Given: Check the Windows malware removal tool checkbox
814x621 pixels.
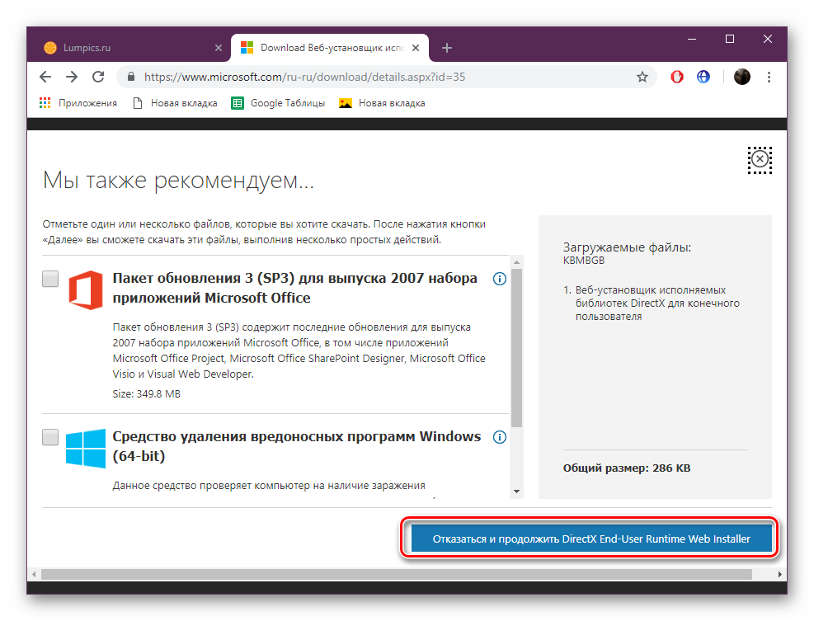Looking at the screenshot, I should [x=50, y=437].
